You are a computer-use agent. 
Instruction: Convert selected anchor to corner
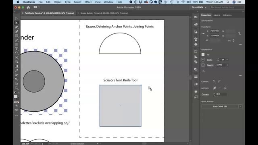pyautogui.click(x=214, y=81)
